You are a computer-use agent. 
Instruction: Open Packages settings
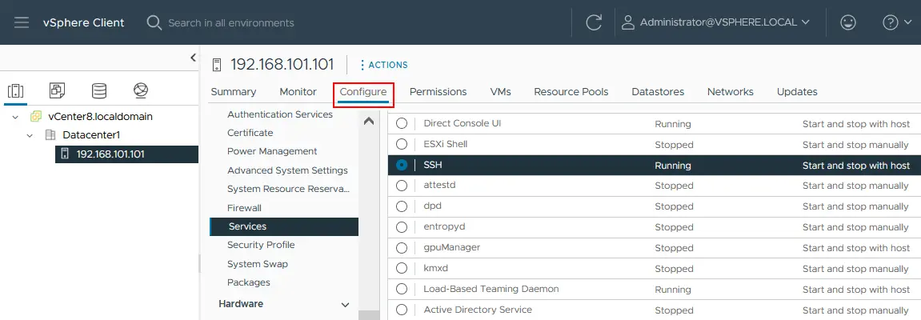249,282
